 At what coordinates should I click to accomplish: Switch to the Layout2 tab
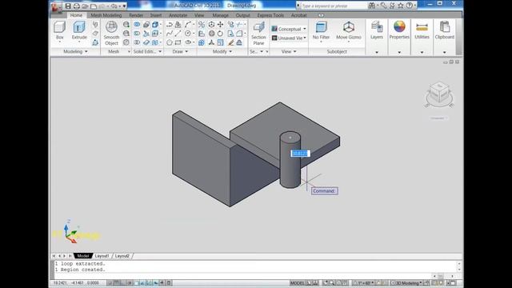pyautogui.click(x=122, y=256)
